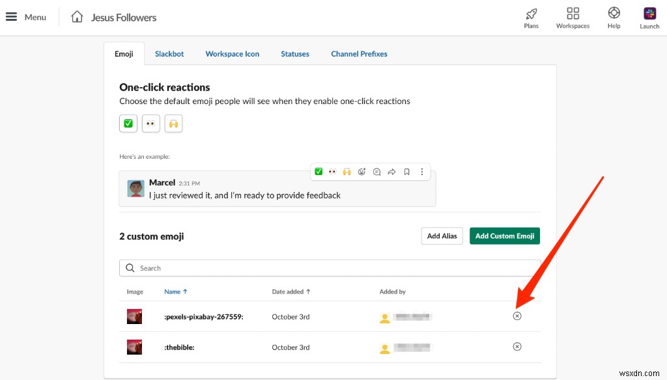Click the Add Custom Emoji button
This screenshot has height=380, width=667.
504,236
